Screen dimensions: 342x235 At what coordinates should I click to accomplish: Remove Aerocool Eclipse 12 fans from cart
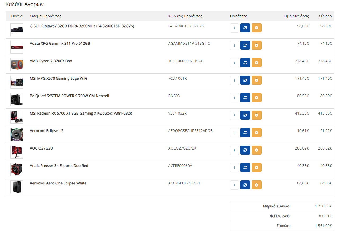click(257, 133)
